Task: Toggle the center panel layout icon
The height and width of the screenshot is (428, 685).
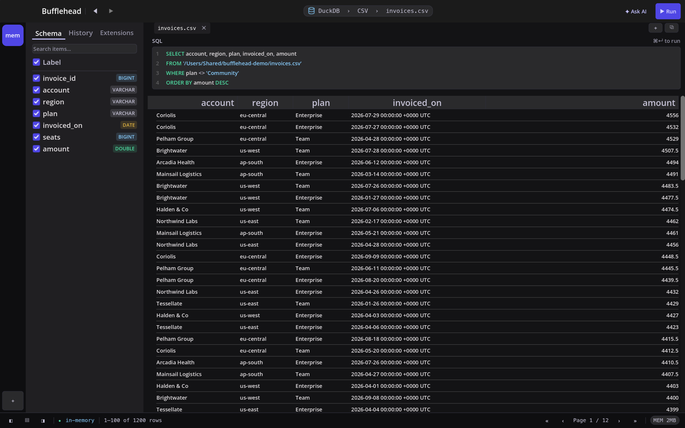Action: point(27,420)
